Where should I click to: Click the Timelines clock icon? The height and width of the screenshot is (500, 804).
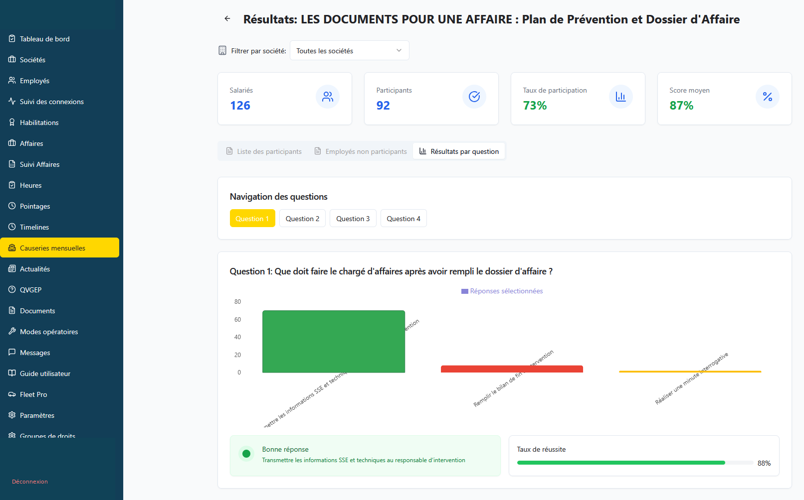[12, 227]
